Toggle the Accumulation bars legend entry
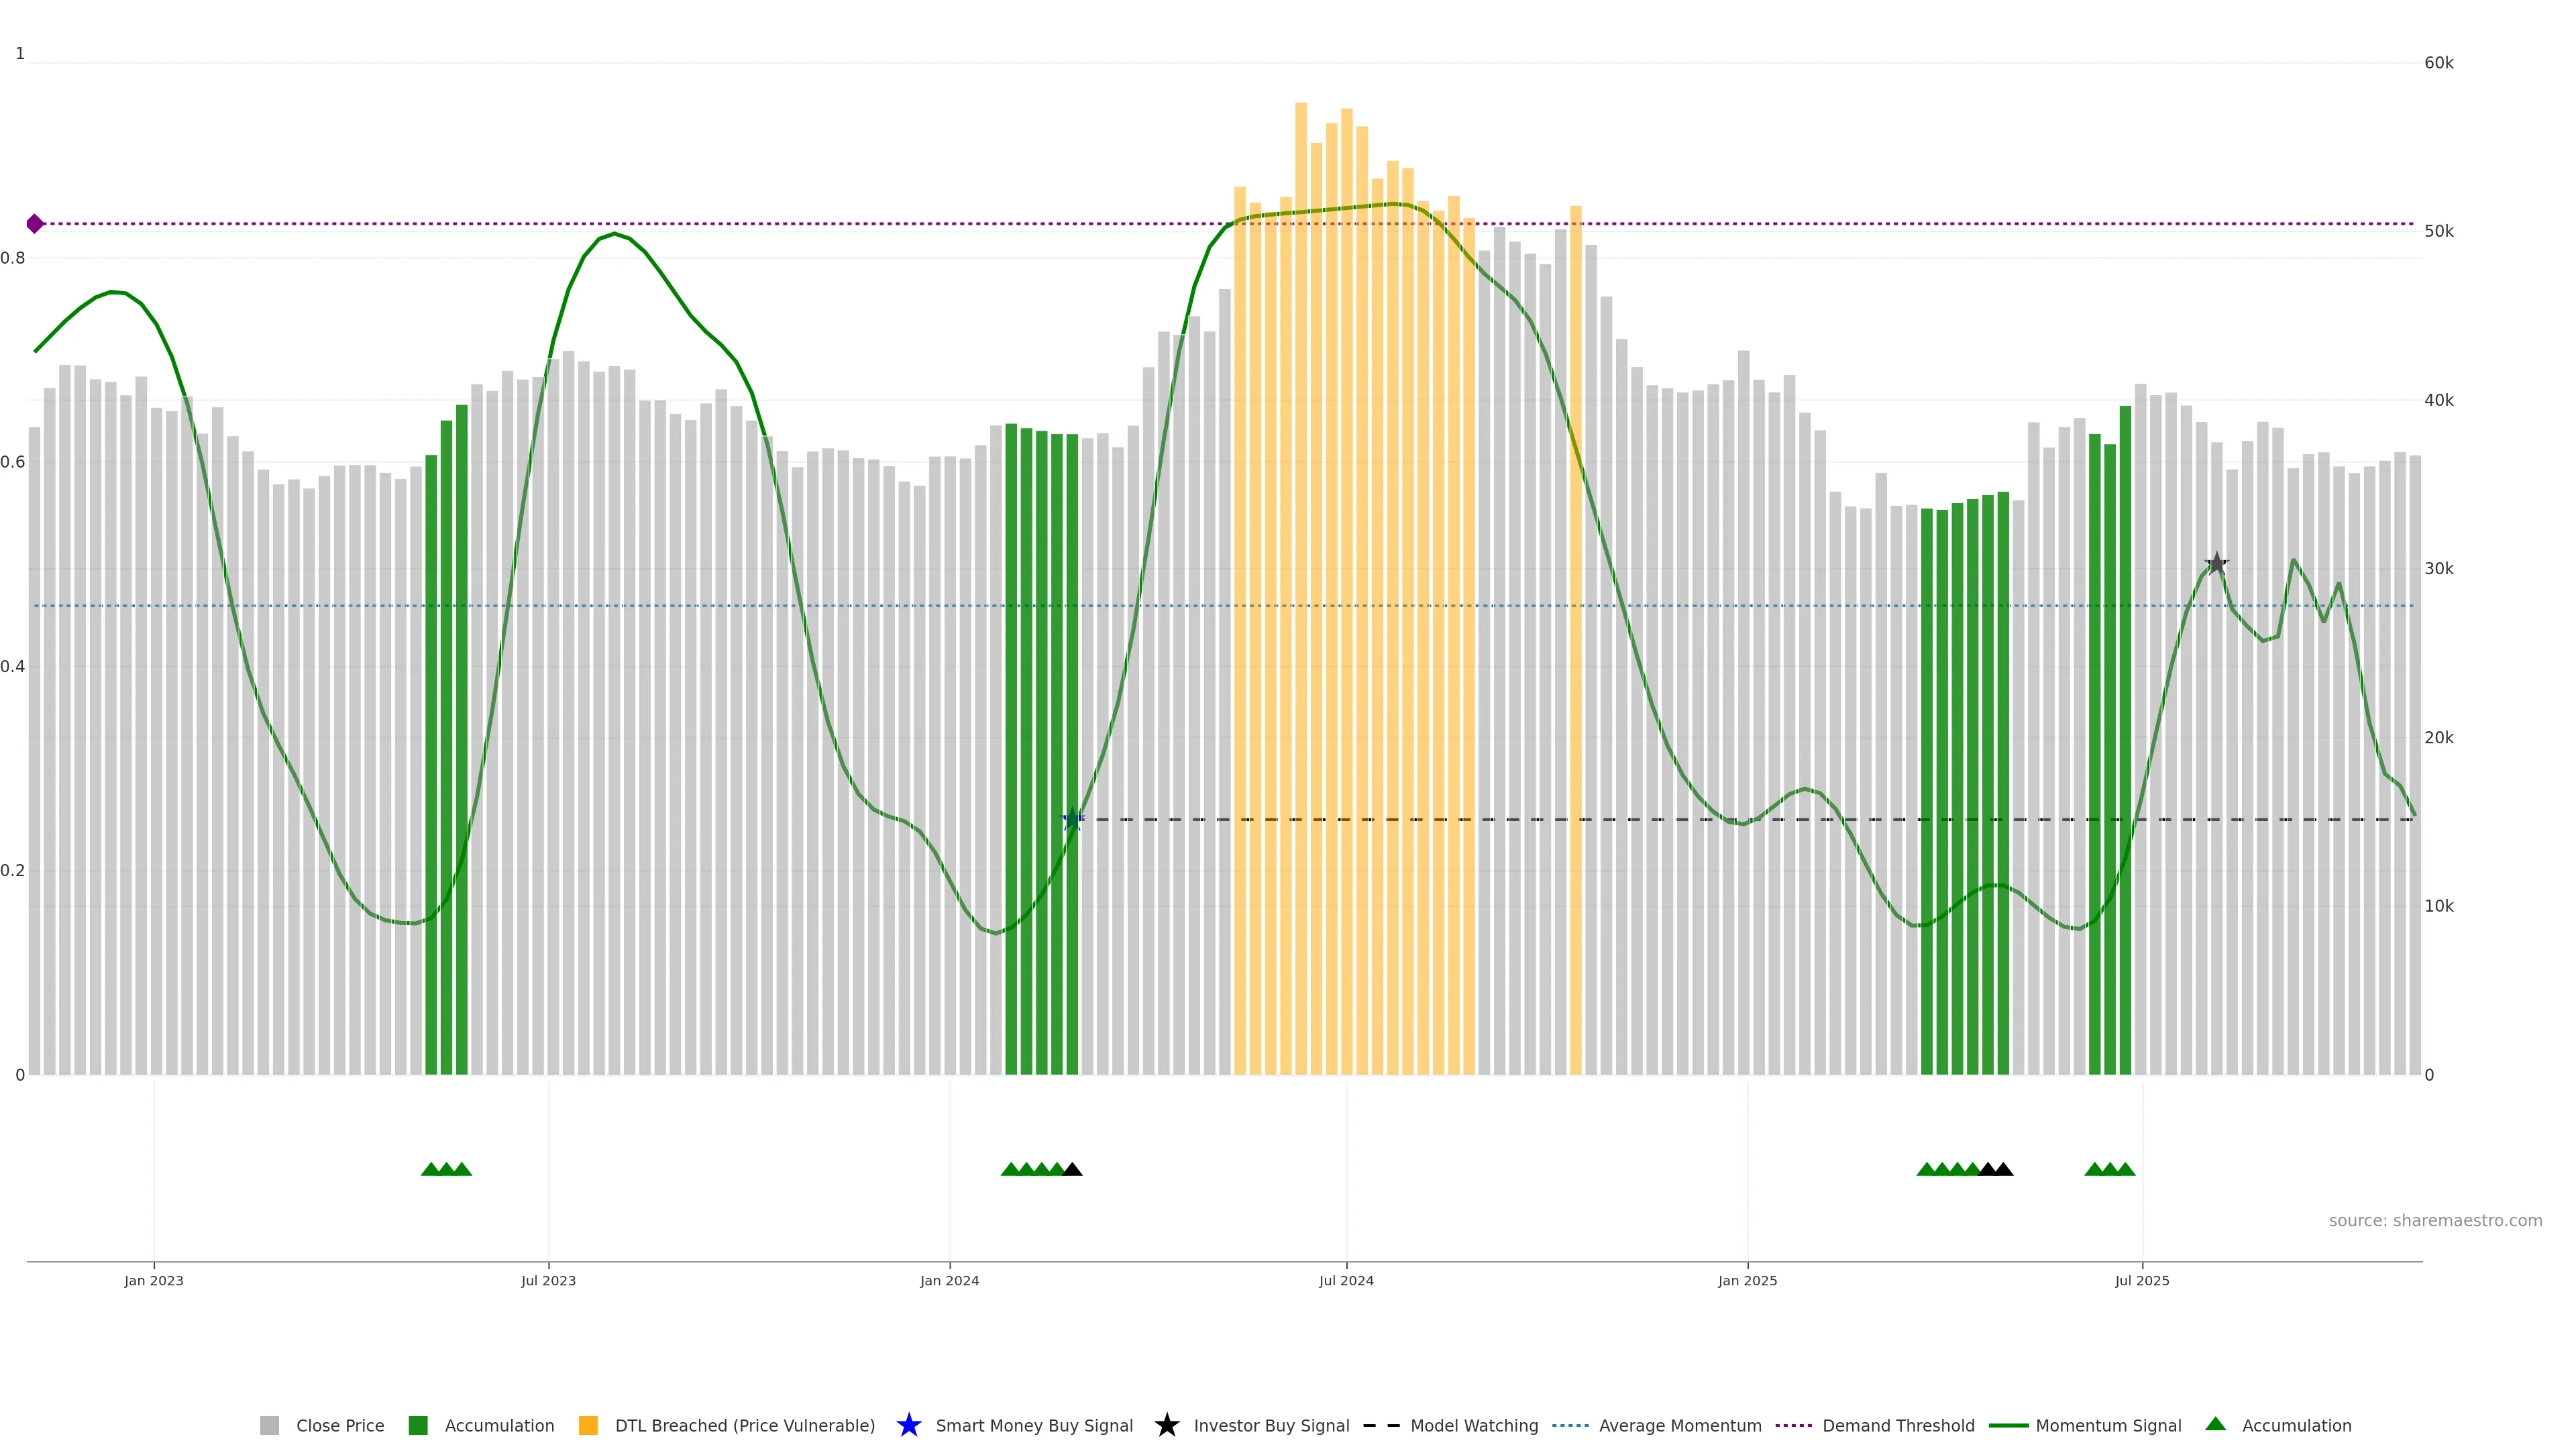 point(498,1426)
